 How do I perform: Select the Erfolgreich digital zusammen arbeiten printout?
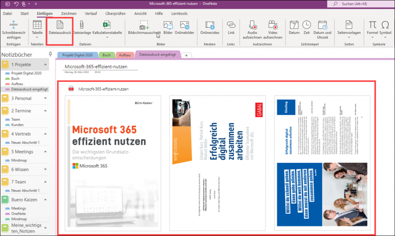point(217,163)
